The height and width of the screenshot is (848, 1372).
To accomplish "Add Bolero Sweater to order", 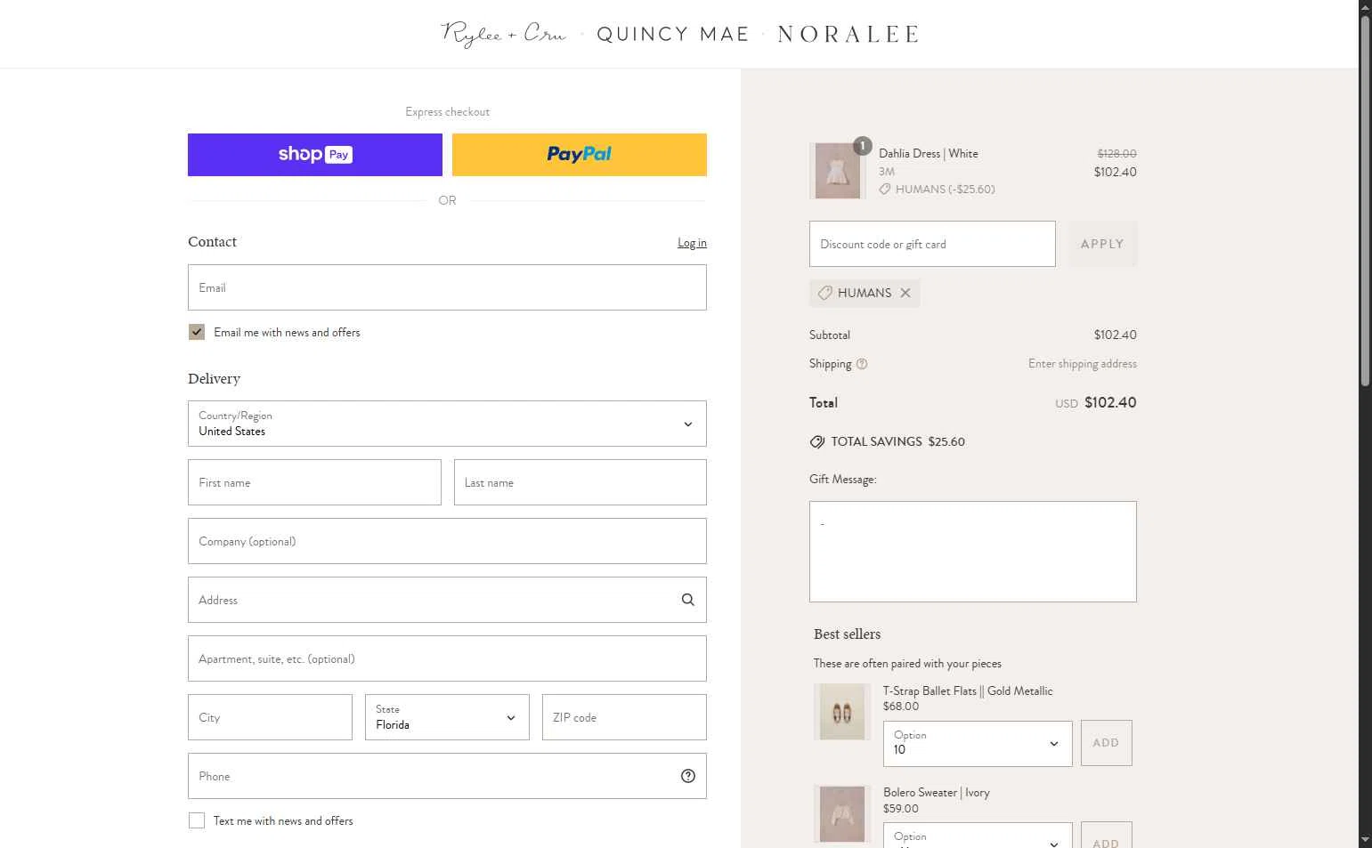I will coord(1106,836).
